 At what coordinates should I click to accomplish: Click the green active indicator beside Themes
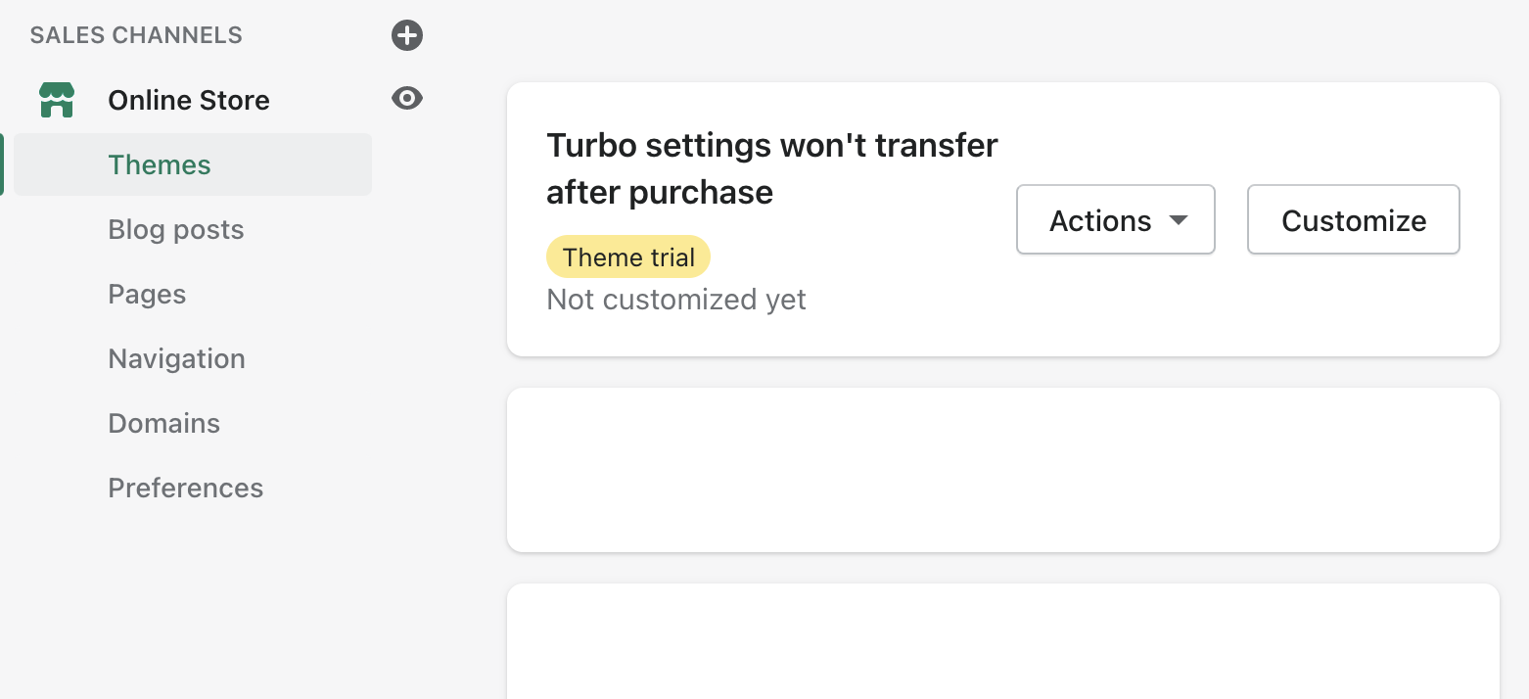3,164
